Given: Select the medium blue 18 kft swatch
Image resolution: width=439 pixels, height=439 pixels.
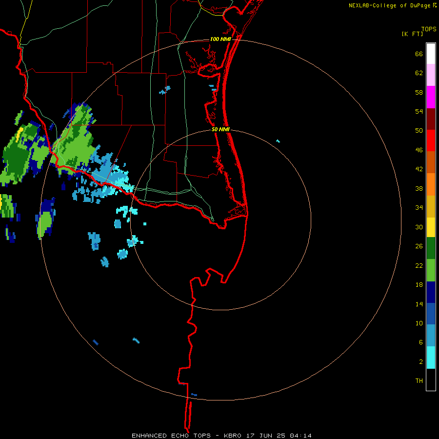Looking at the screenshot, I should 431,314.
